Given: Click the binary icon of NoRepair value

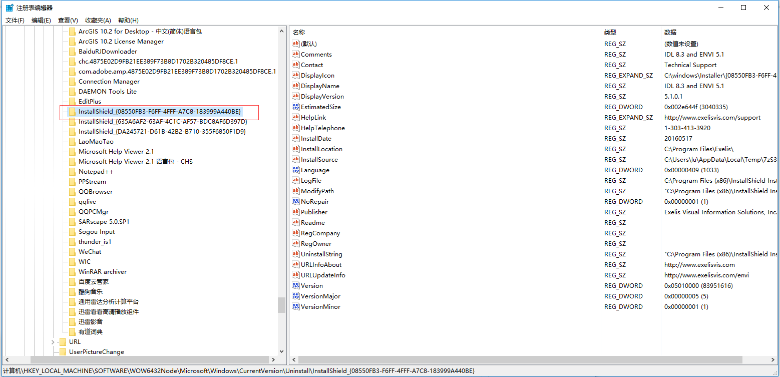Looking at the screenshot, I should click(295, 201).
